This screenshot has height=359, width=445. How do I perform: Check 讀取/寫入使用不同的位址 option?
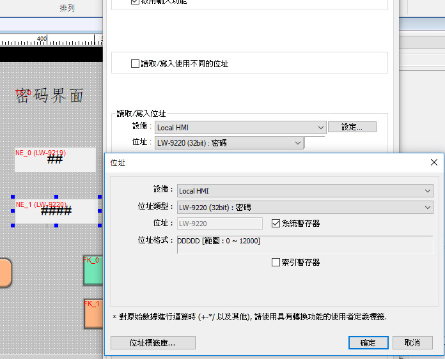click(x=135, y=64)
